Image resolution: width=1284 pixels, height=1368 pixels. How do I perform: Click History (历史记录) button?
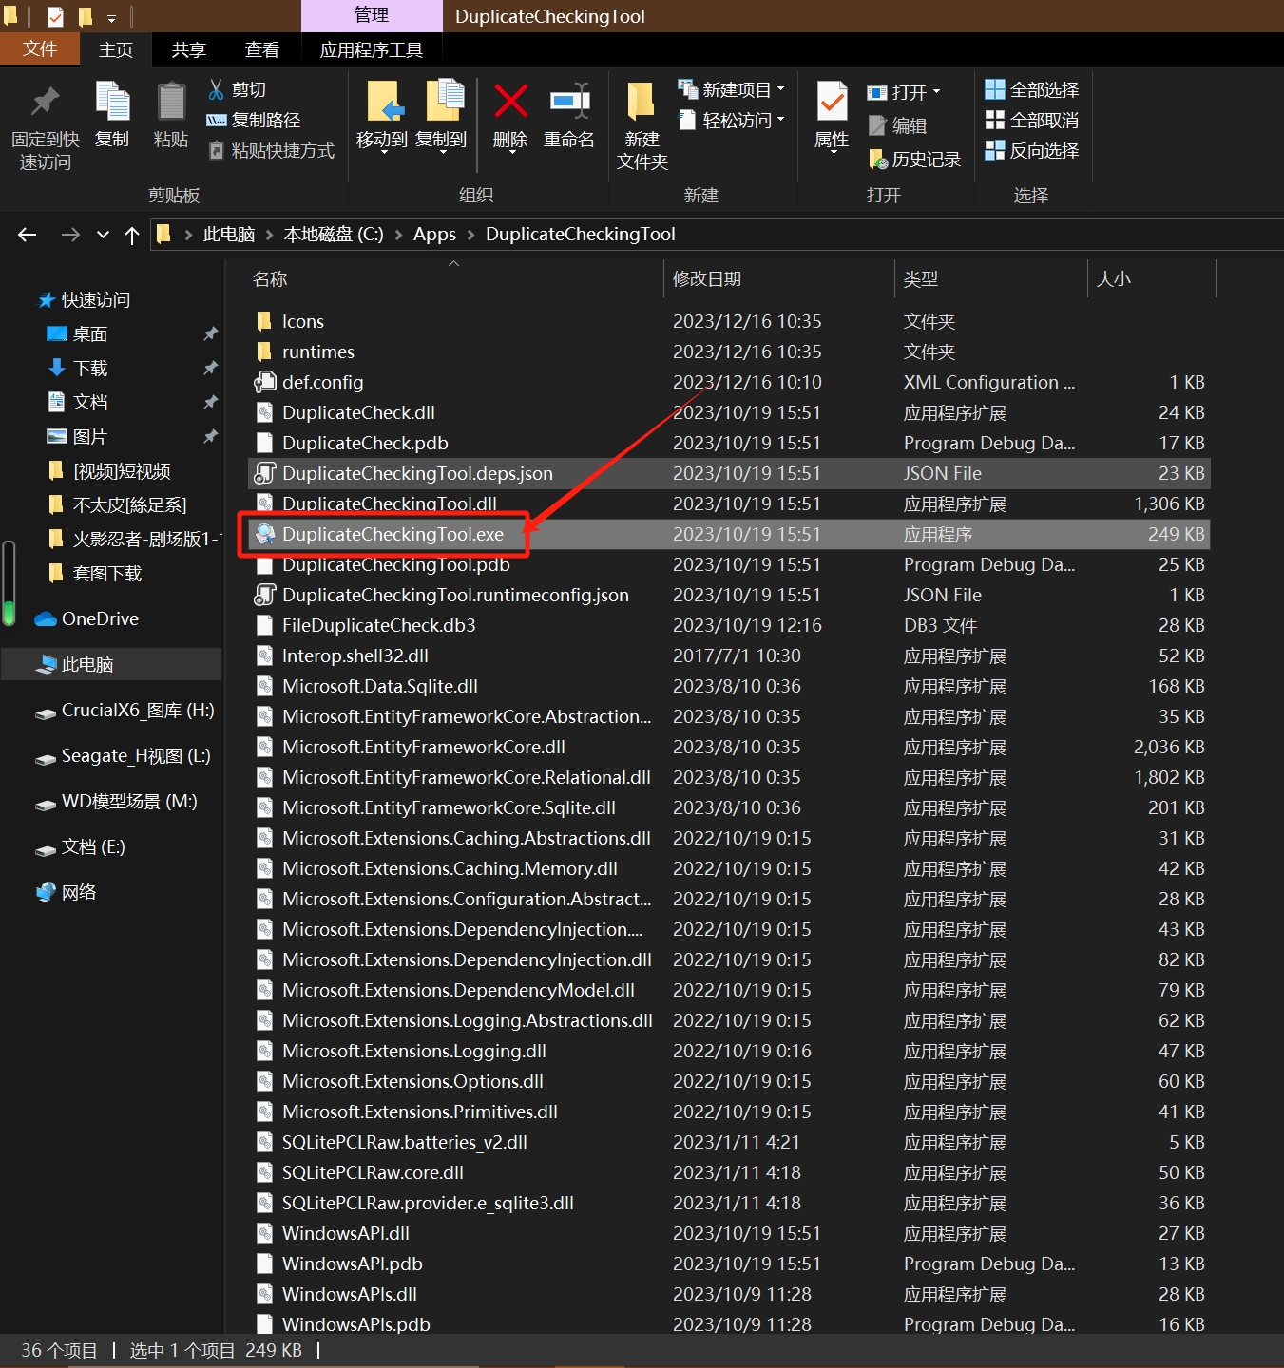914,160
